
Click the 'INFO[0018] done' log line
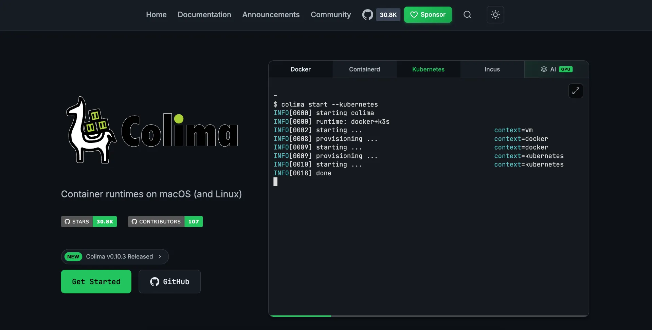point(303,173)
